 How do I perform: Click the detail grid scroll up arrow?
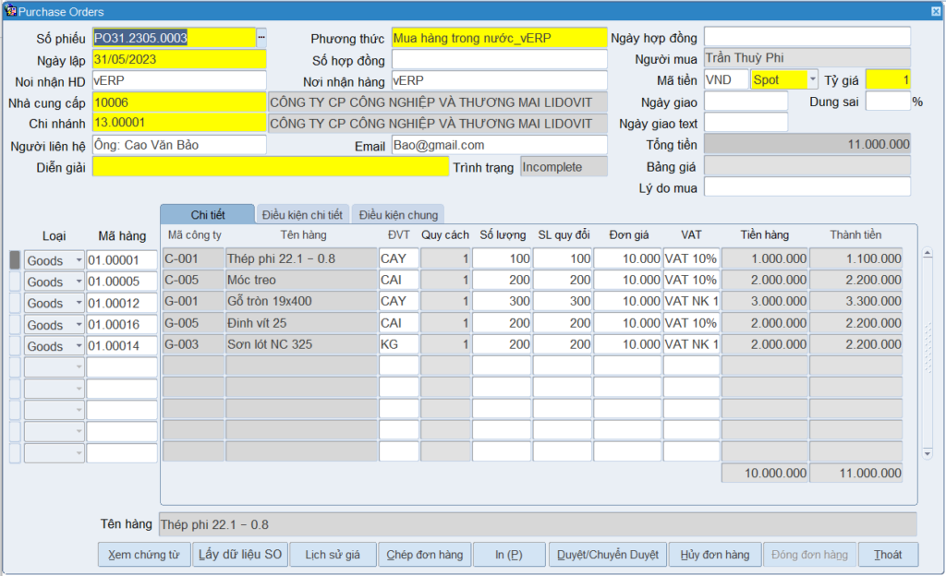[928, 253]
